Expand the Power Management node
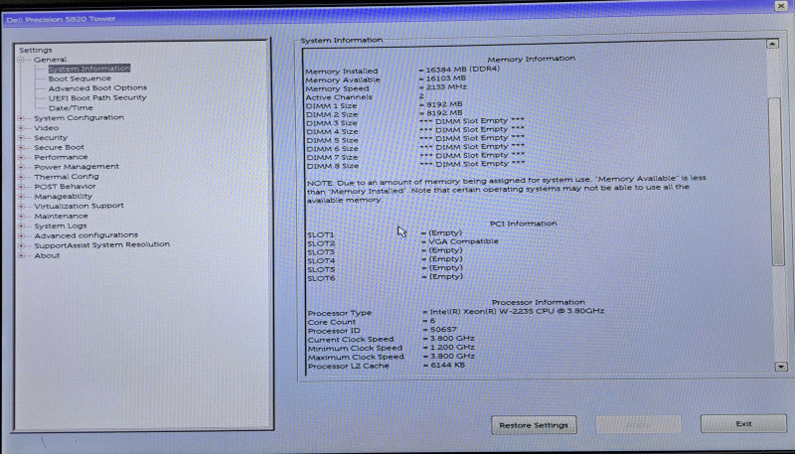Viewport: 795px width, 454px height. click(21, 167)
